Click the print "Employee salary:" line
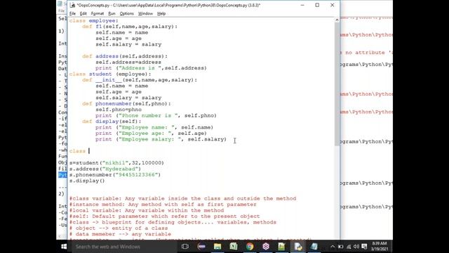 [161, 139]
